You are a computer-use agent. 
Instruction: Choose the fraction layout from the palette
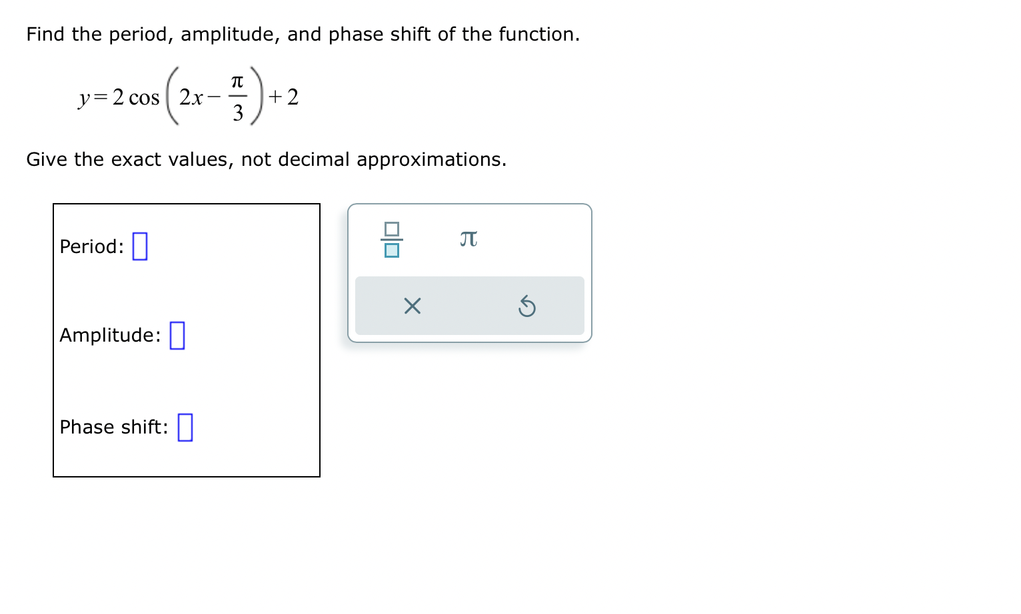click(x=393, y=241)
